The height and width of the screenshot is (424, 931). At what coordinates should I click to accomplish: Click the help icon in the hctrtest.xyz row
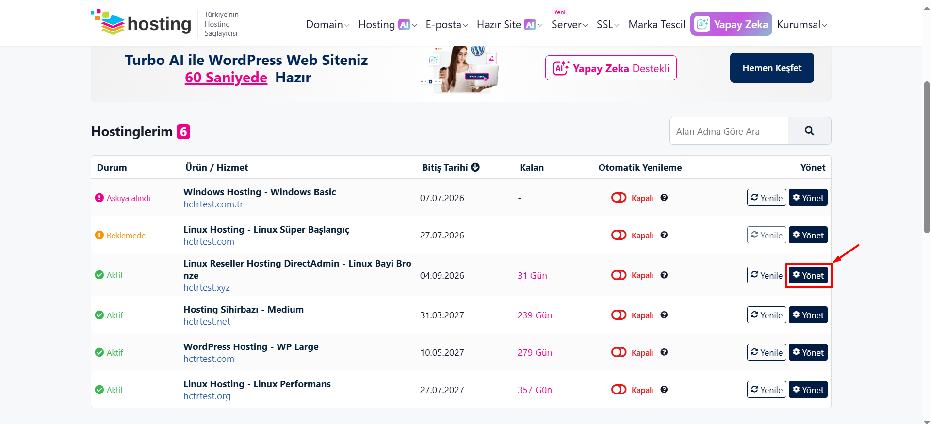(x=664, y=275)
